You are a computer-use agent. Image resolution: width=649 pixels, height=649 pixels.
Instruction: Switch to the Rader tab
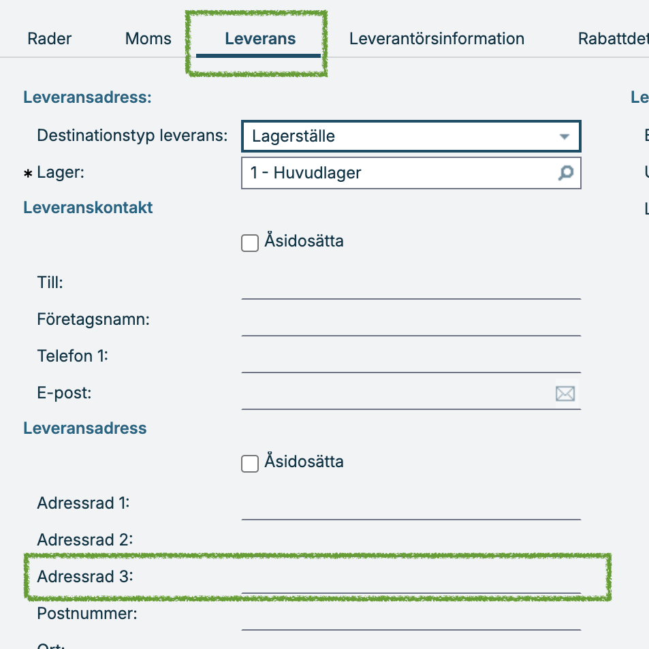[49, 39]
